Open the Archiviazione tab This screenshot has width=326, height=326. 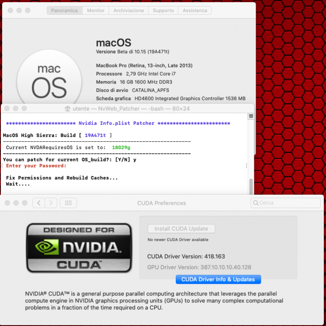point(128,10)
